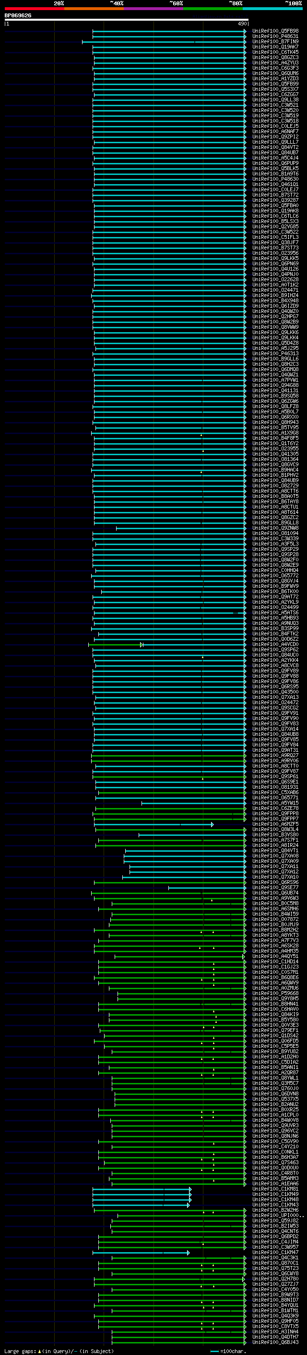
Task: Click the arrowhead ending the A6MZF5 alignment
Action: click(x=213, y=824)
